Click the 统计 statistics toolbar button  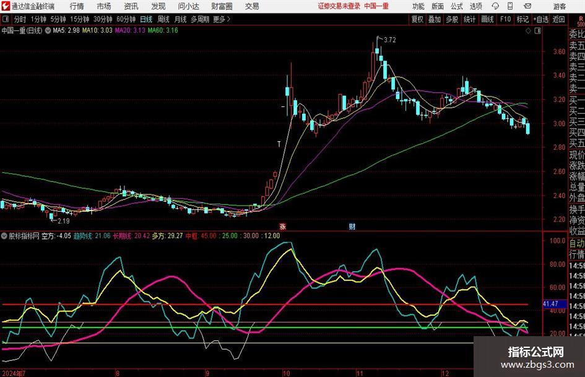point(469,19)
